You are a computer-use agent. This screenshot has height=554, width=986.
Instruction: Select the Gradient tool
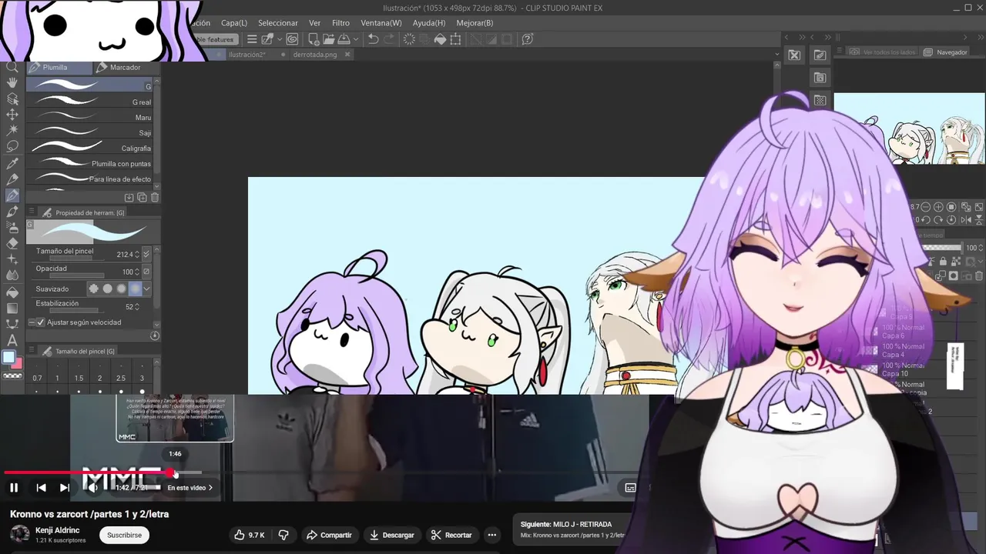(12, 308)
